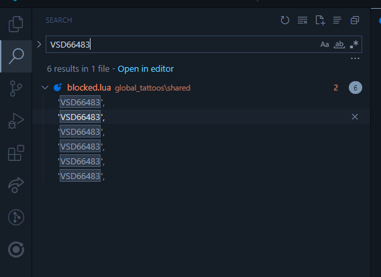Expand the Replace field chevron
Viewport: 381px width, 277px height.
coord(39,44)
